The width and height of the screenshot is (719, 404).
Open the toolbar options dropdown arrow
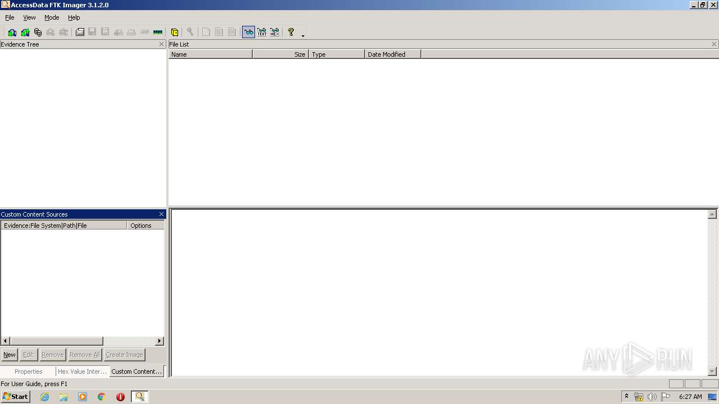click(x=303, y=35)
